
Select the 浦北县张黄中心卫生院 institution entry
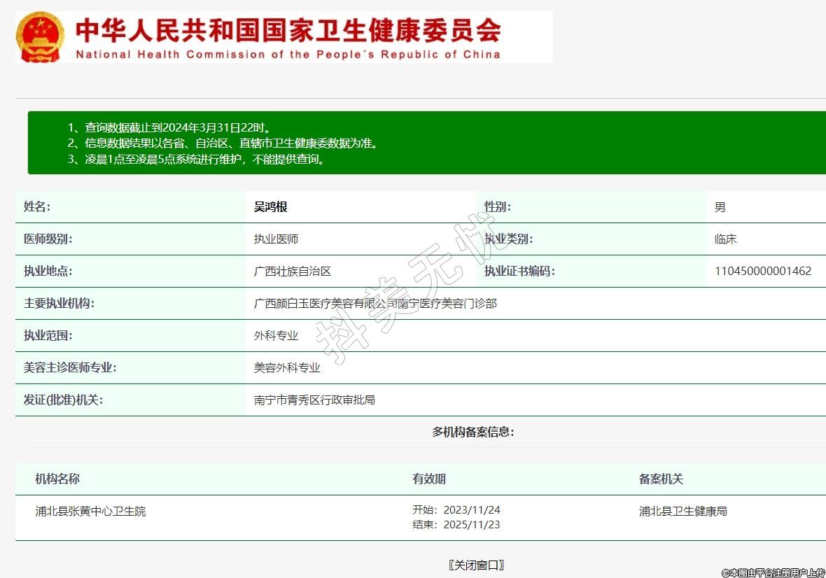[x=91, y=512]
